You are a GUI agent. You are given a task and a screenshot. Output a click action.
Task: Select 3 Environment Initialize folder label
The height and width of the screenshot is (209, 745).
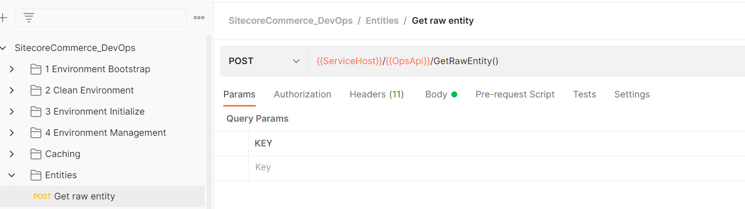pyautogui.click(x=95, y=112)
